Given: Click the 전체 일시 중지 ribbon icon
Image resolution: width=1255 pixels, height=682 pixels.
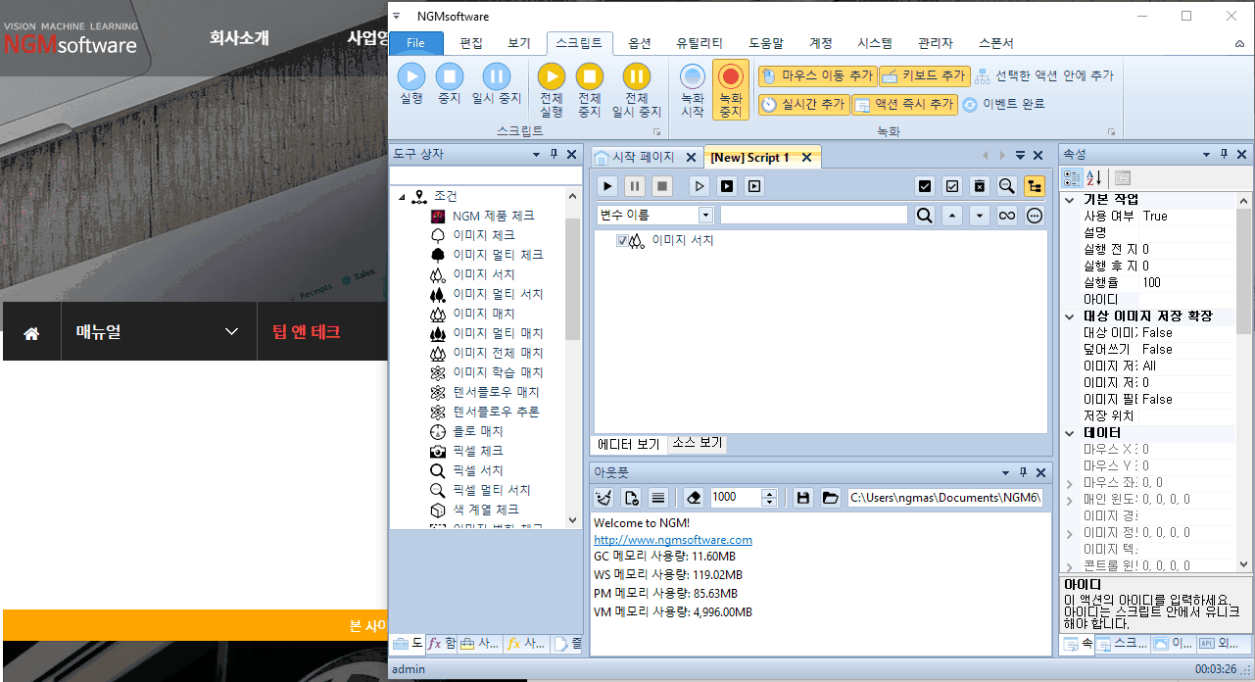Looking at the screenshot, I should [x=637, y=75].
